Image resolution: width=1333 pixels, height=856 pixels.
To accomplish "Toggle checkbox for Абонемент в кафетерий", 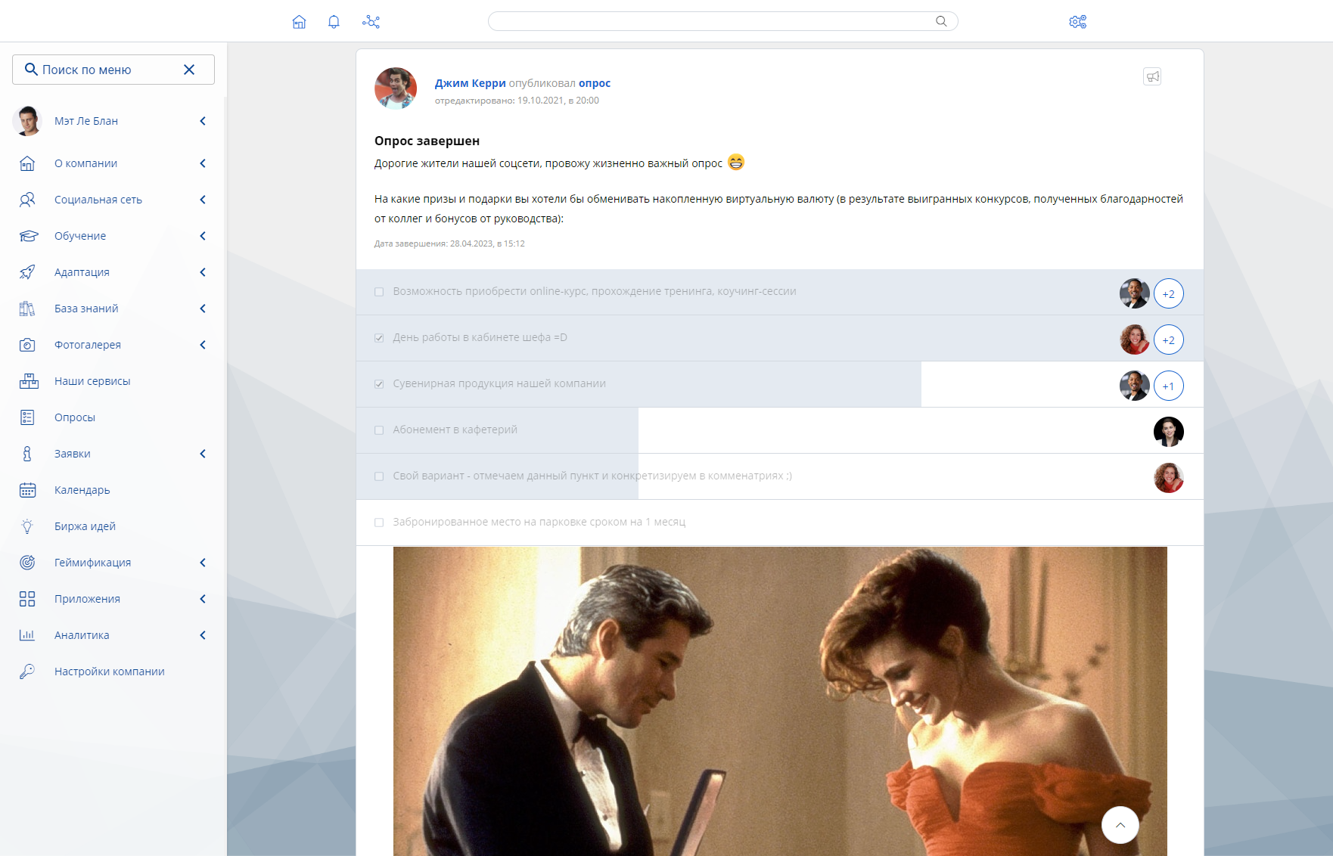I will (379, 430).
